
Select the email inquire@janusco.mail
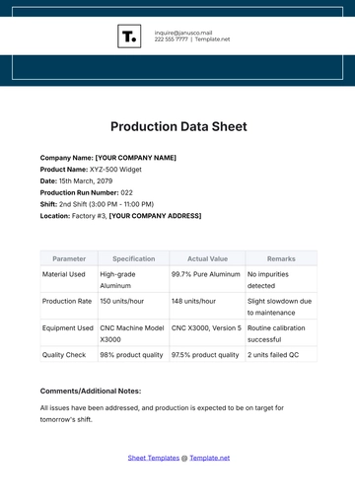[183, 33]
